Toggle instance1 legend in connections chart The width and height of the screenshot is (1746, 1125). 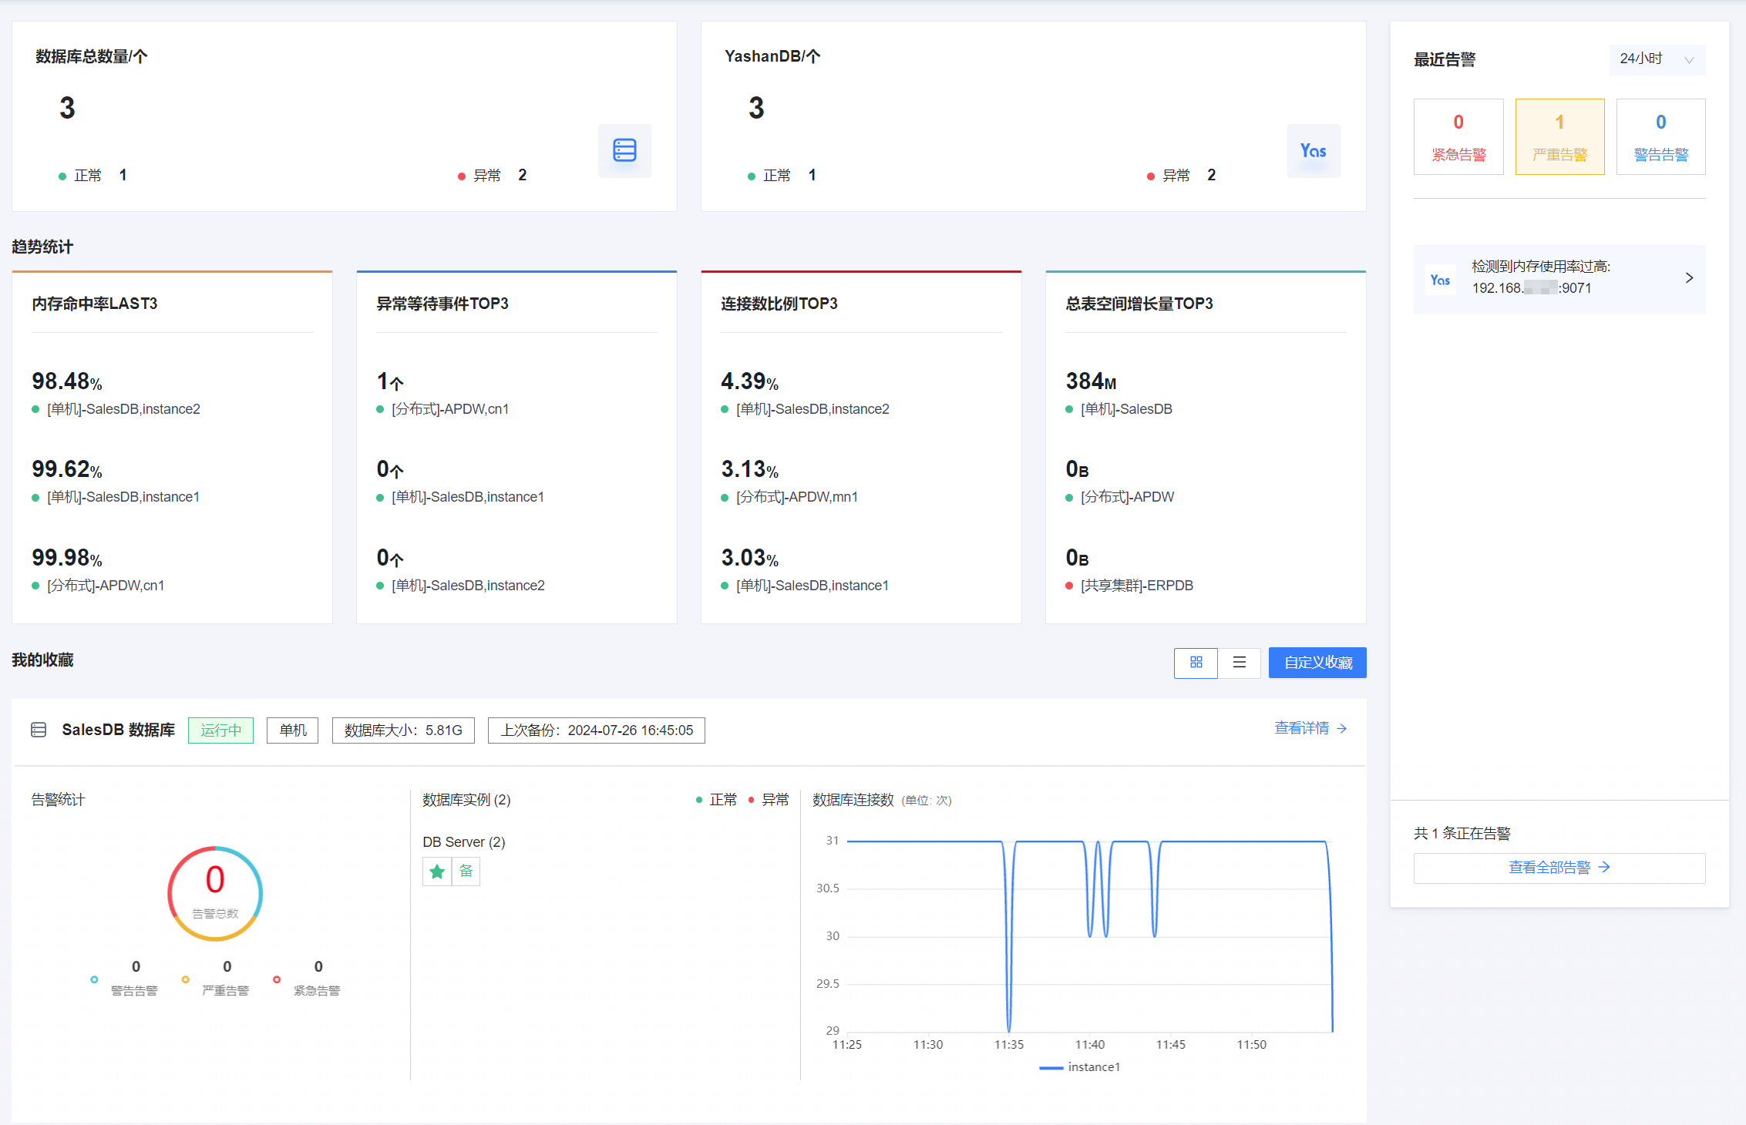[x=1079, y=1067]
